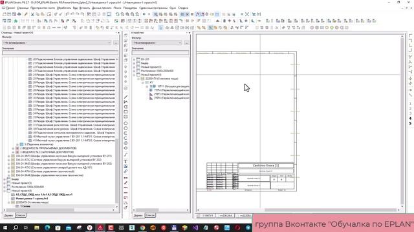The height and width of the screenshot is (232, 414).
Task: Select '2220SATX (Установка наша)' in devices tree
Action: pos(162,79)
